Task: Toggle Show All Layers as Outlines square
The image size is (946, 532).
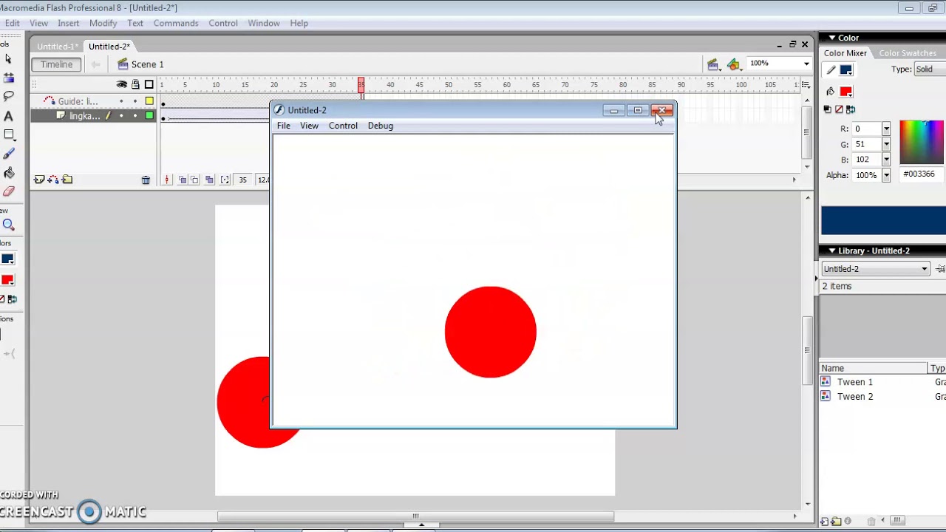Action: pos(149,84)
